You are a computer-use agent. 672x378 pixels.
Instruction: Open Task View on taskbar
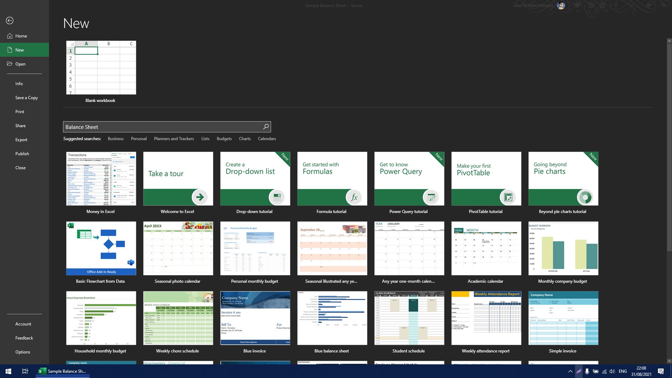(25, 371)
